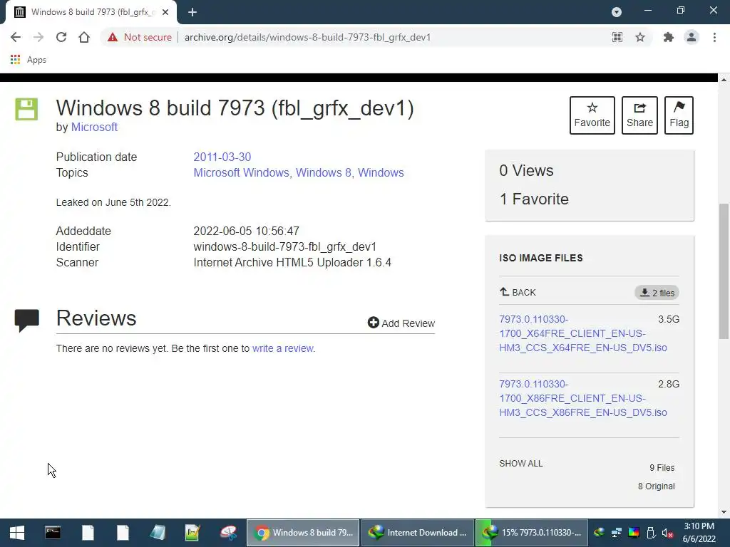Close the Windows 8 build 7973 tab

click(165, 12)
